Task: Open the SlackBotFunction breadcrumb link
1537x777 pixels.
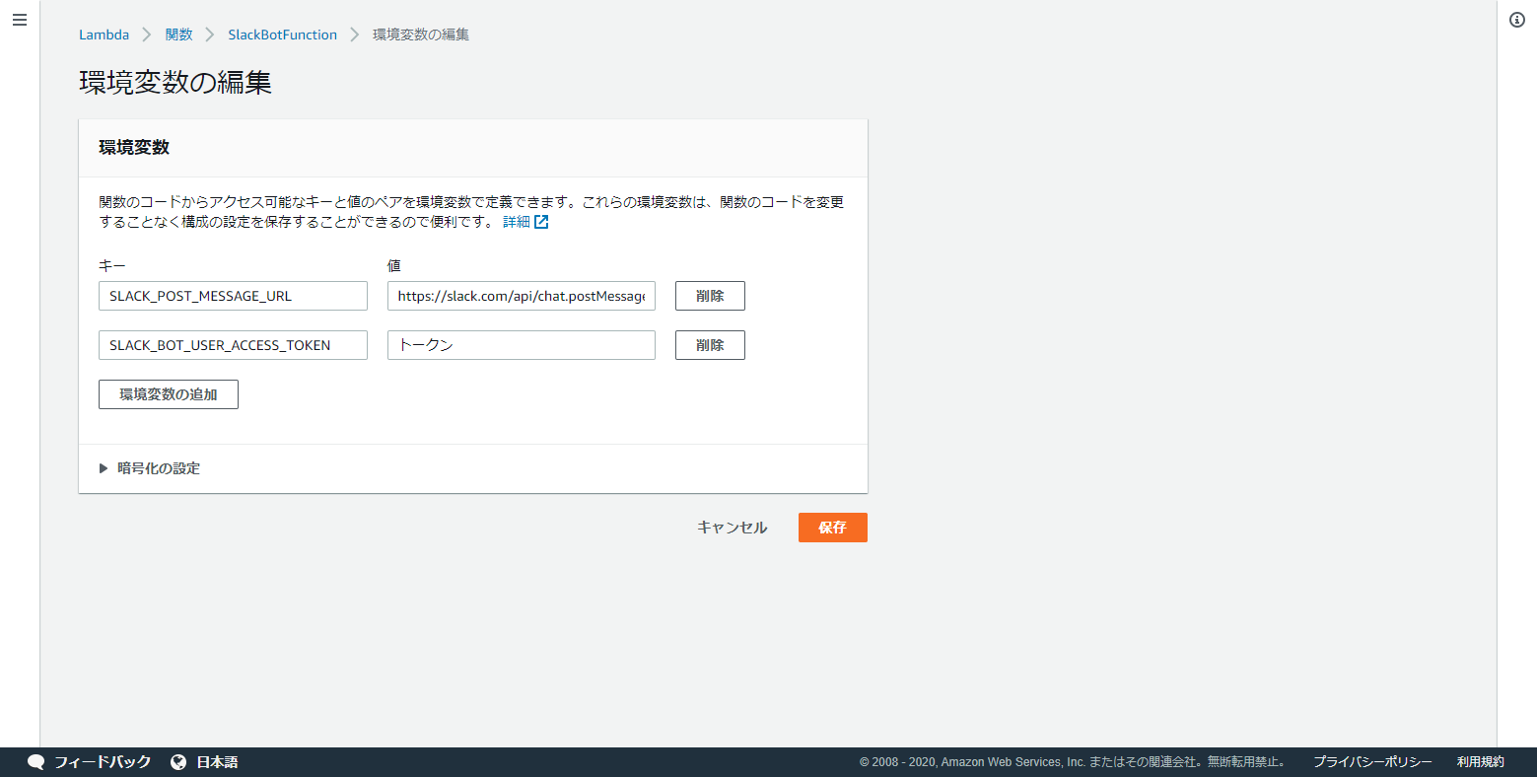Action: pyautogui.click(x=283, y=35)
